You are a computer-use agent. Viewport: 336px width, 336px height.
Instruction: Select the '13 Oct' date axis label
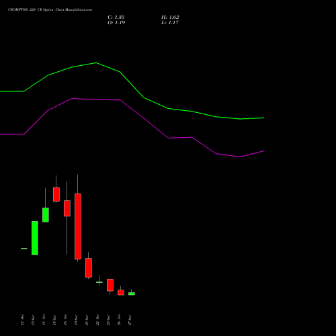pos(33,320)
